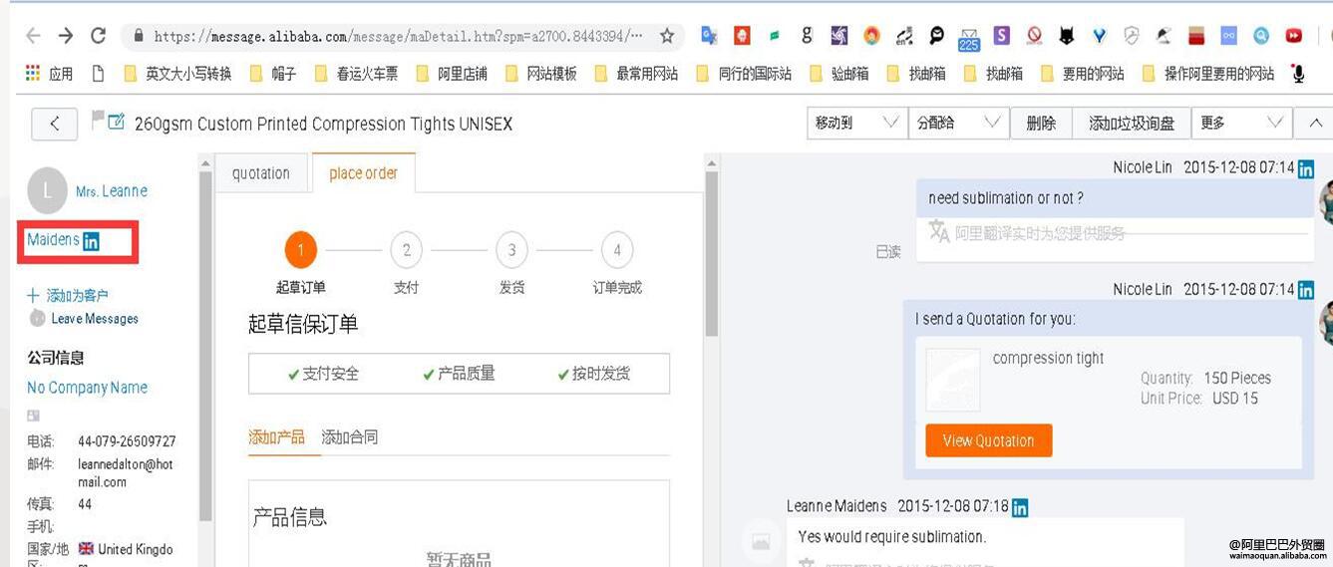Open the 更多 dropdown
This screenshot has height=567, width=1333.
(1241, 123)
